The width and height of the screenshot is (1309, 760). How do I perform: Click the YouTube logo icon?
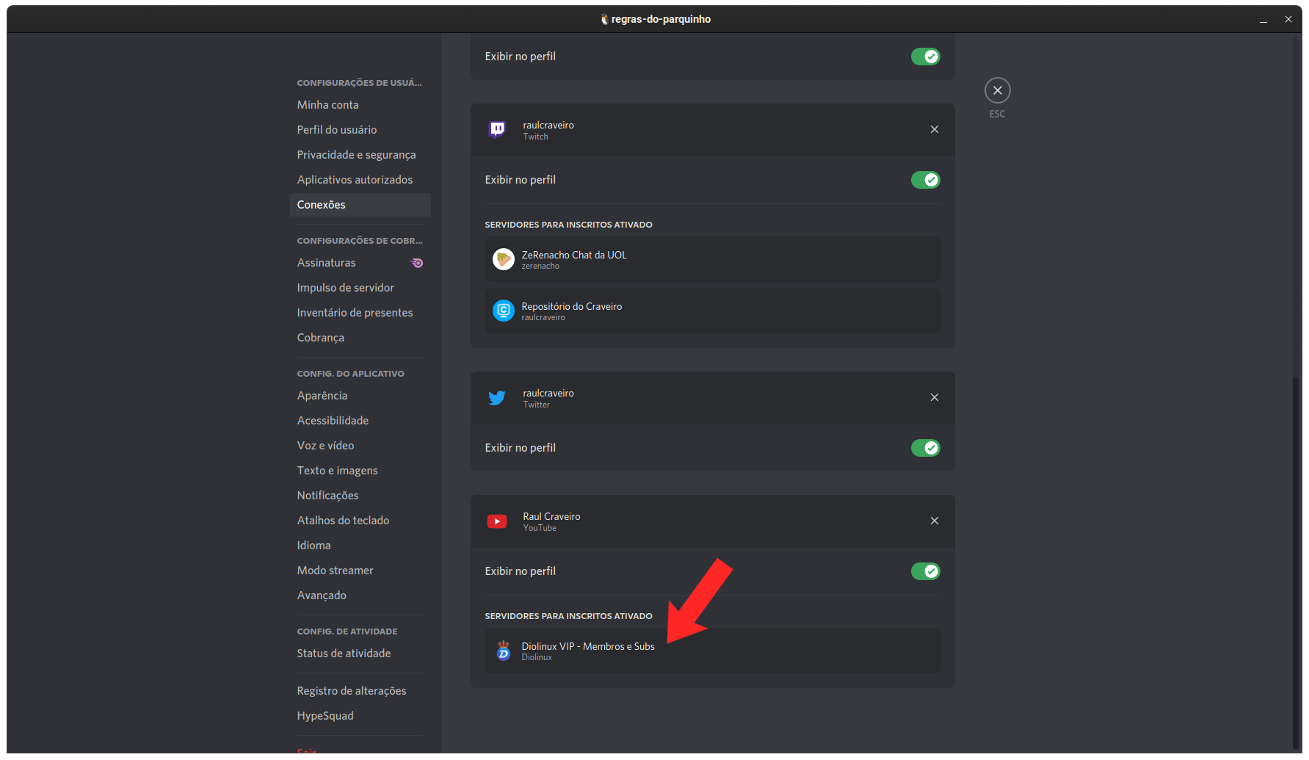point(497,521)
